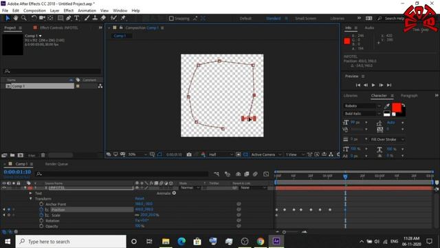Open the Roboto font family dropdown
Image resolution: width=440 pixels, height=248 pixels.
click(x=362, y=106)
